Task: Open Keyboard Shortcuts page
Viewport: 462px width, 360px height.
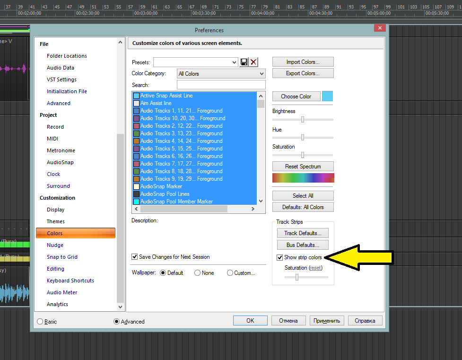Action: [70, 281]
